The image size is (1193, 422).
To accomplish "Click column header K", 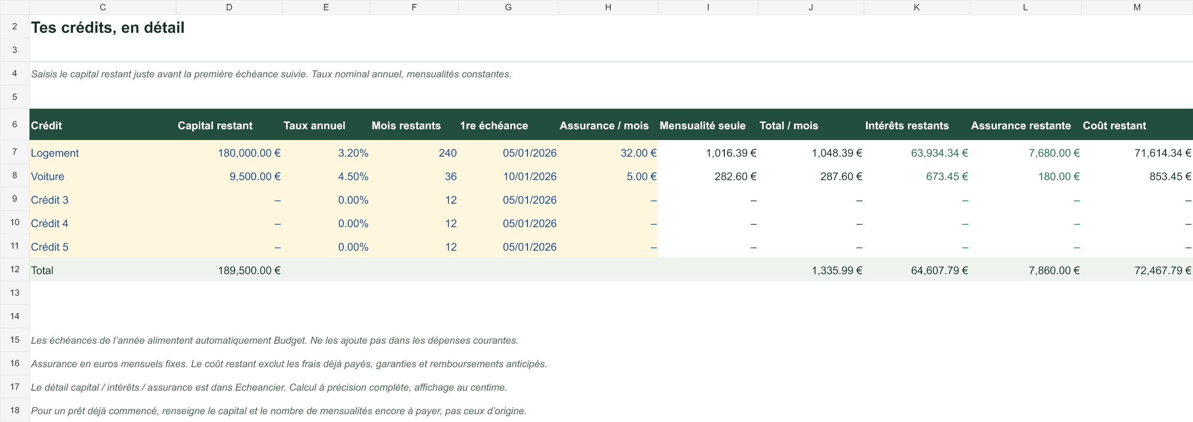I will click(x=917, y=7).
